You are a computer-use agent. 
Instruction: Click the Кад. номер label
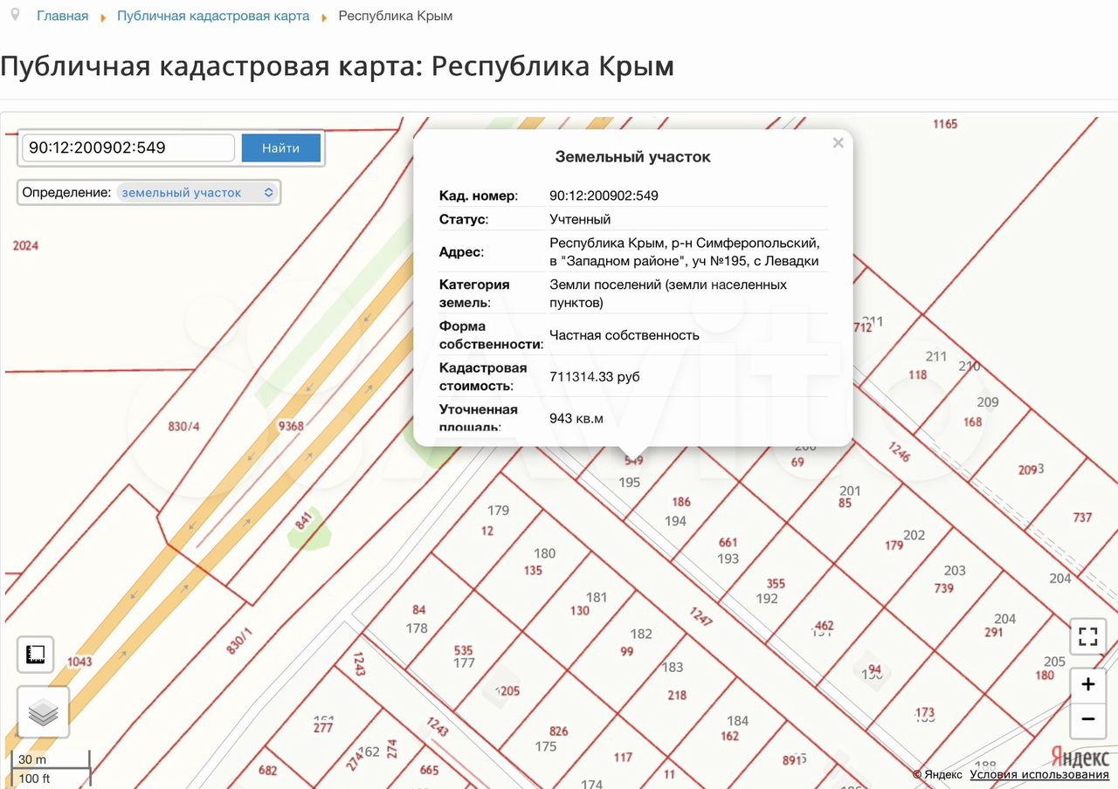click(x=478, y=196)
